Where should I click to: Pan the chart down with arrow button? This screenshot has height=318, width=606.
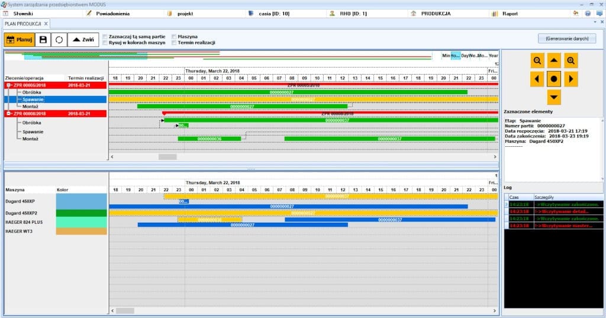[x=553, y=96]
